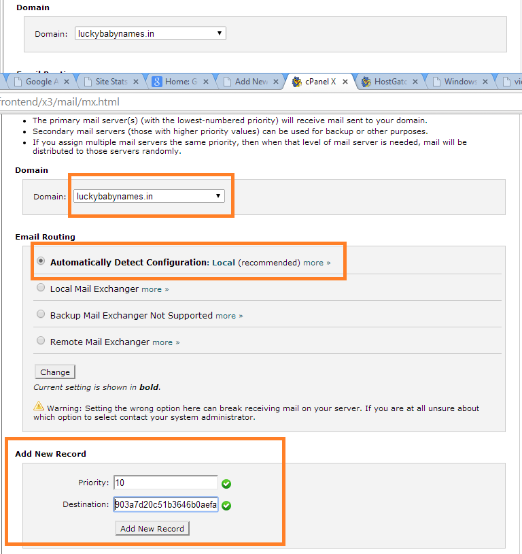522x554 pixels.
Task: Click into the Priority input field
Action: pos(165,483)
